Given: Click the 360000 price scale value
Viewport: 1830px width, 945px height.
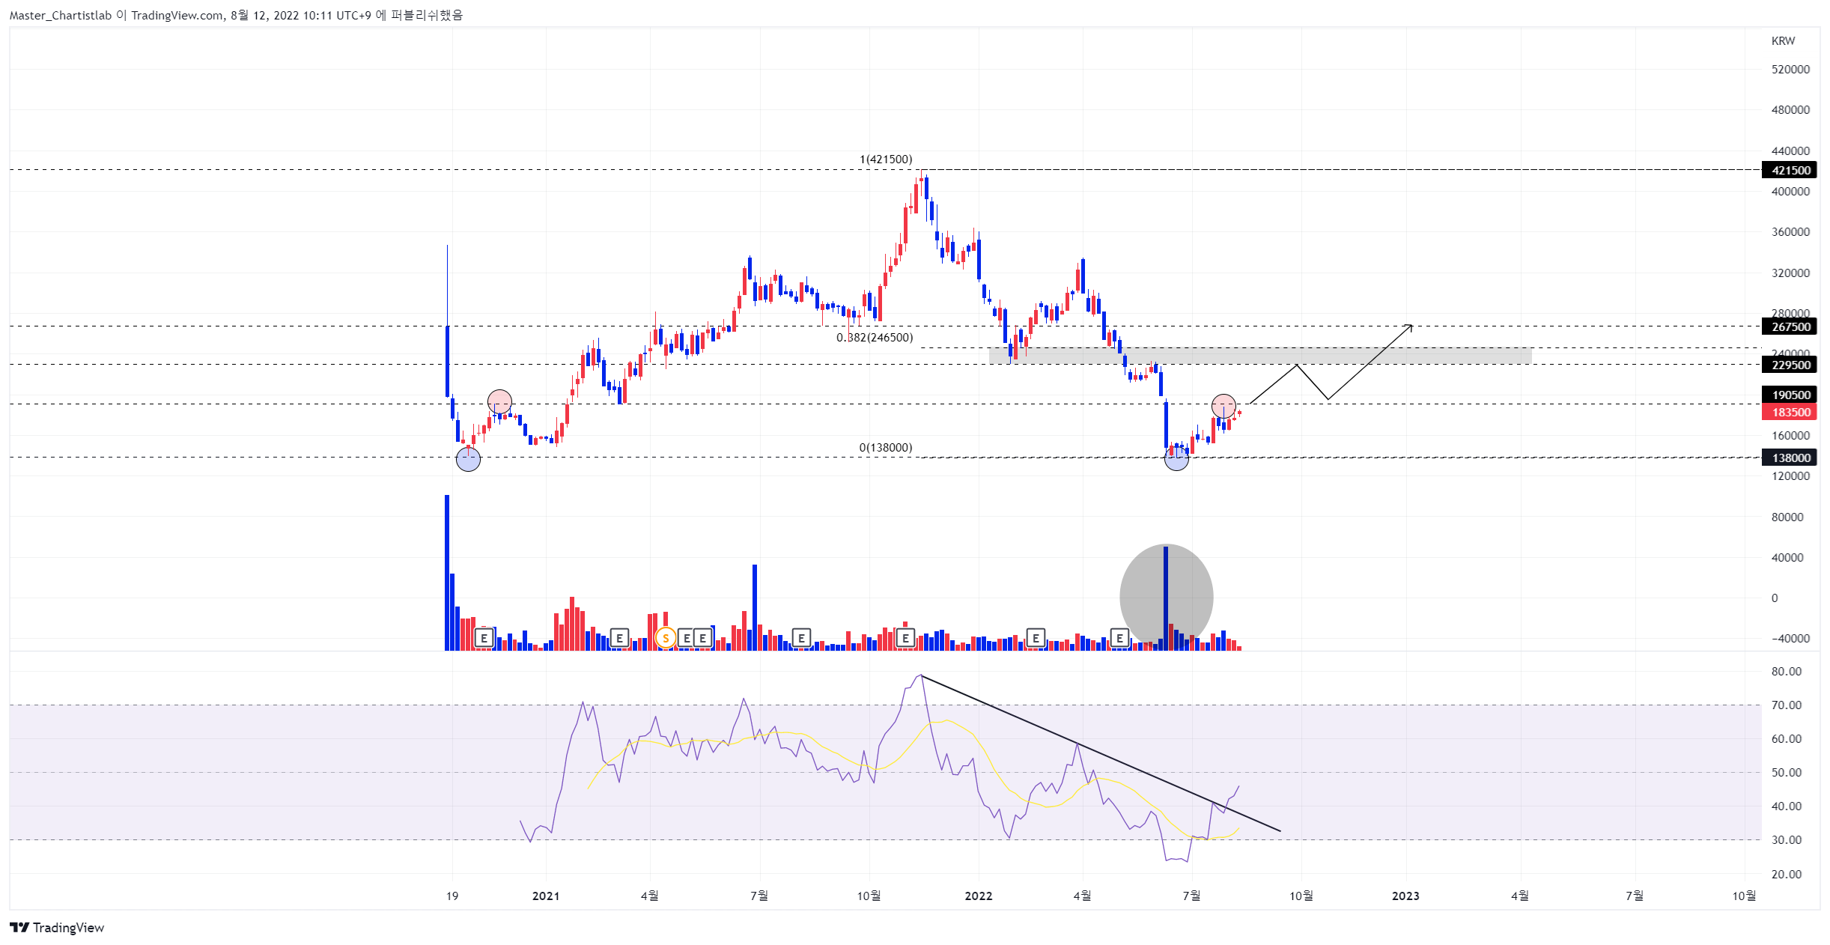Looking at the screenshot, I should coord(1790,232).
